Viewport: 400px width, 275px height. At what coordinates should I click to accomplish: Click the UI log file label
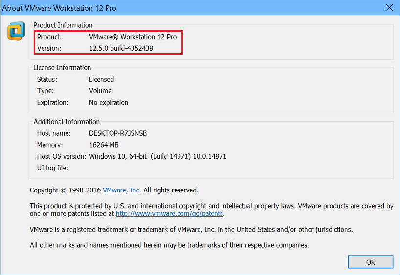[53, 169]
